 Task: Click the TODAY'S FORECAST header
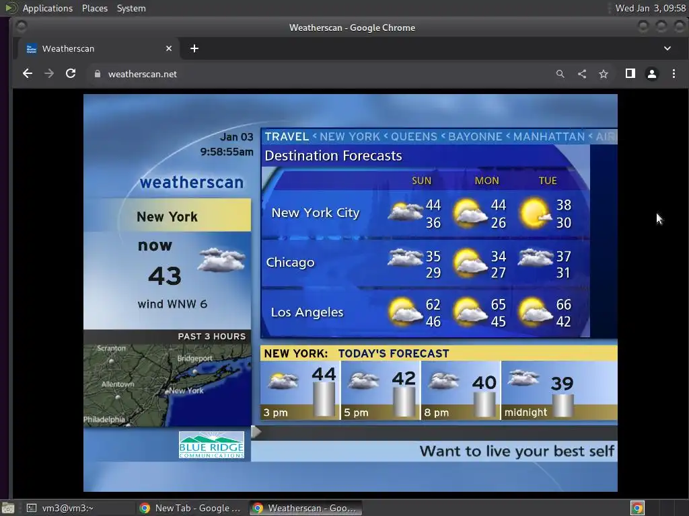point(393,353)
